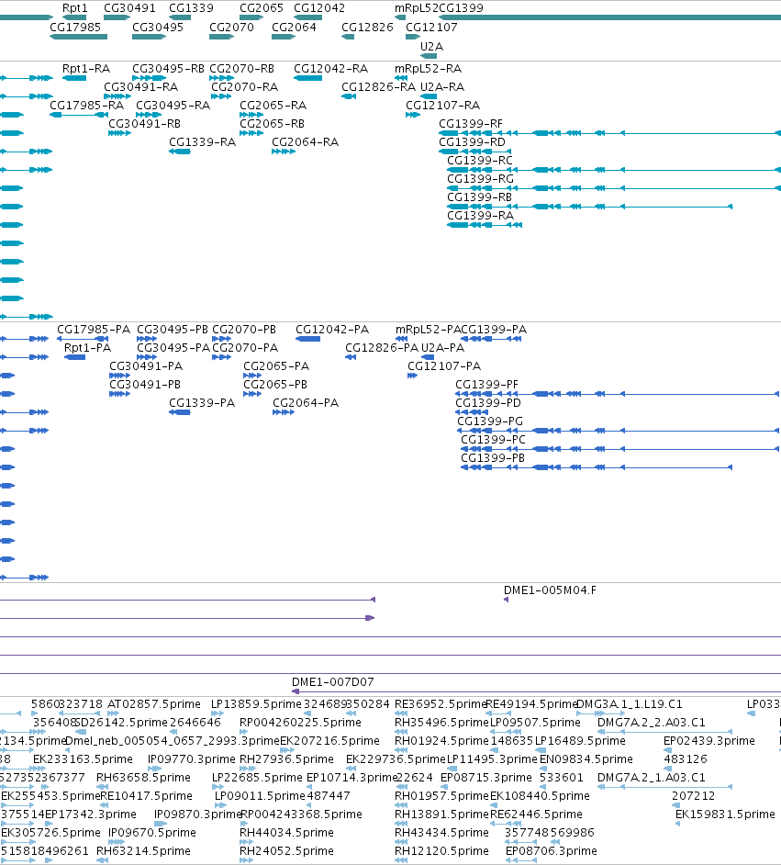Viewport: 781px width, 865px height.
Task: Click the CG1399-PF protein label
Action: [x=486, y=384]
